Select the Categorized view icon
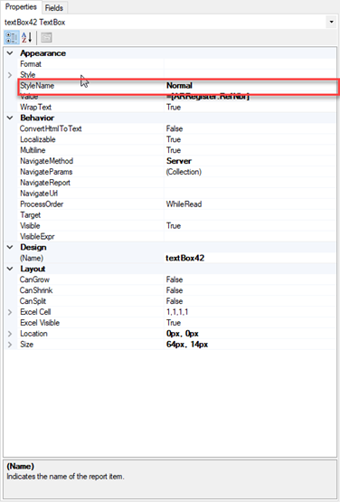The image size is (340, 502). 12,38
